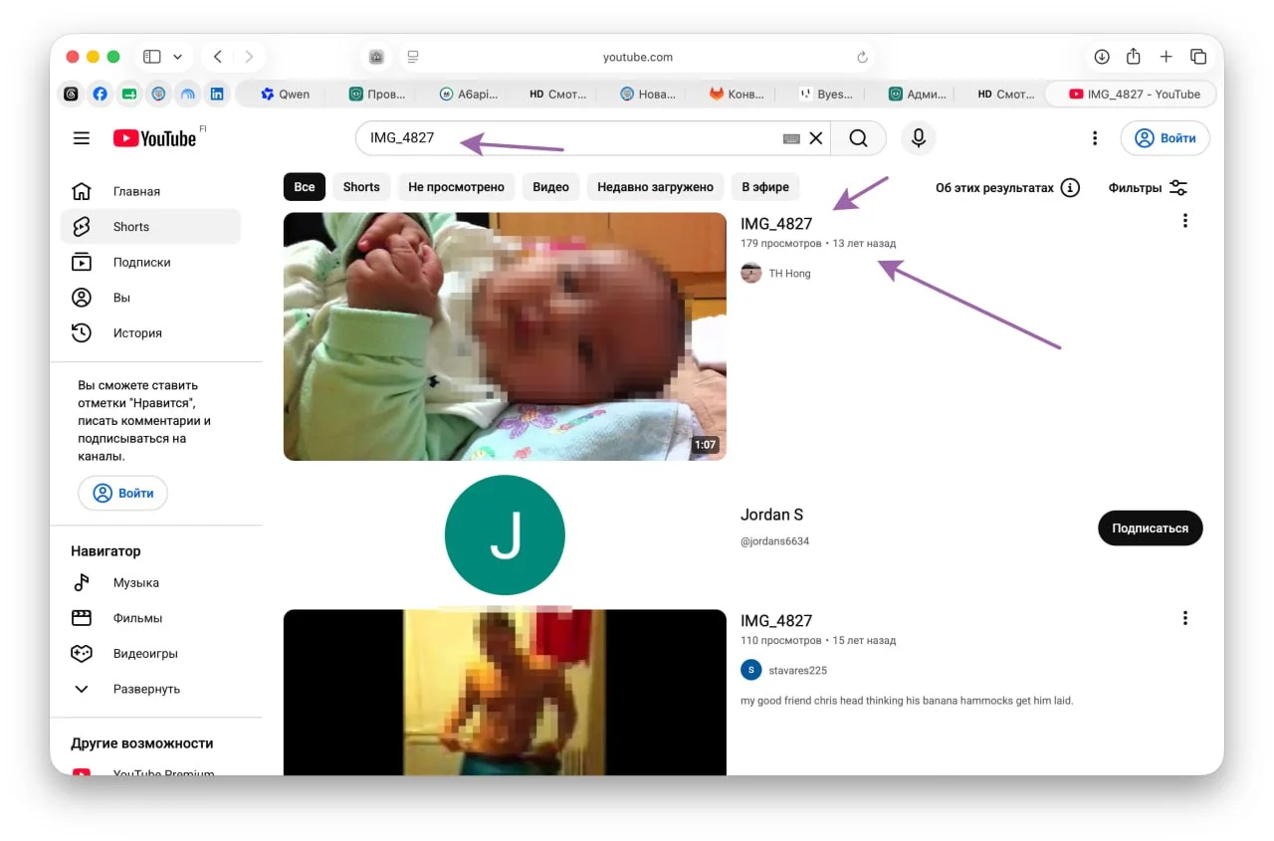The width and height of the screenshot is (1274, 841).
Task: Open the on-screen keyboard icon in search
Action: 791,138
